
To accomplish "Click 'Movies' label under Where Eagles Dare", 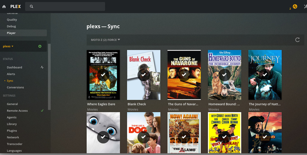I will pyautogui.click(x=93, y=109).
